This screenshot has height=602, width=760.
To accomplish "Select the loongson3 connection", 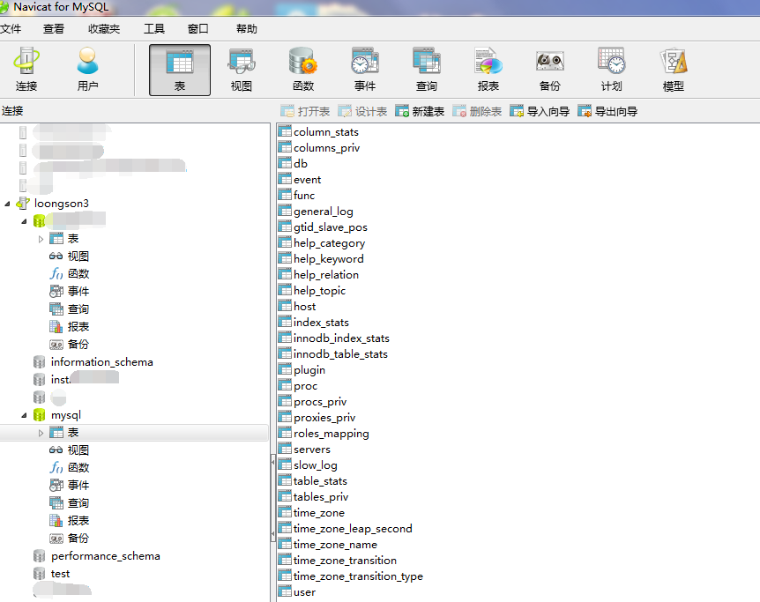I will 61,204.
